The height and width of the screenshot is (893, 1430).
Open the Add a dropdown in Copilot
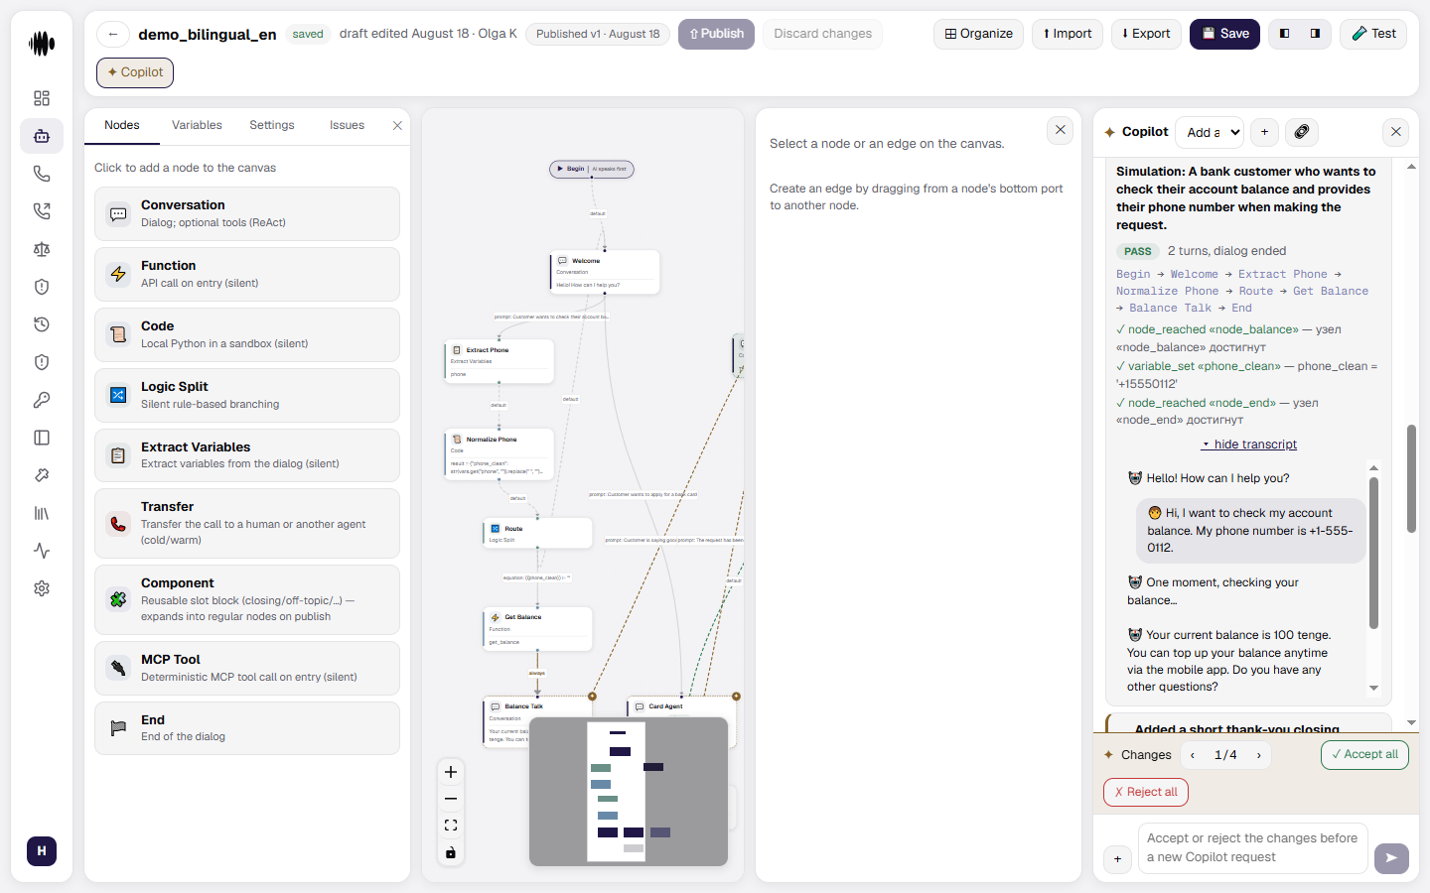pyautogui.click(x=1211, y=132)
